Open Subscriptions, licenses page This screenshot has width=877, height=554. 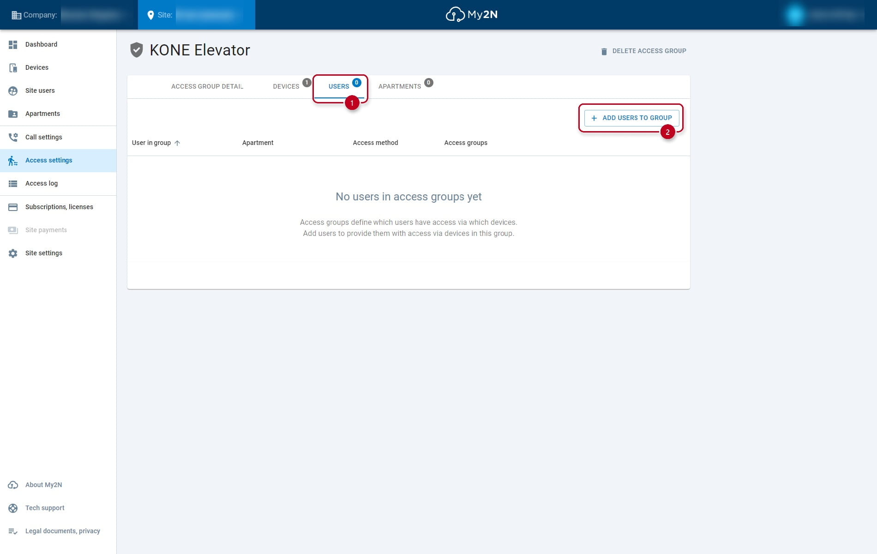pos(58,207)
